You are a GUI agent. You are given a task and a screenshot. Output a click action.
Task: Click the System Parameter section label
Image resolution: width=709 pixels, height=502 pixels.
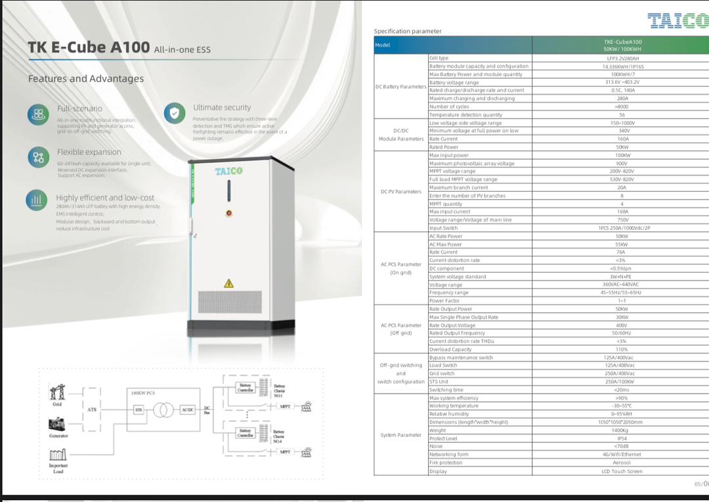pos(400,435)
